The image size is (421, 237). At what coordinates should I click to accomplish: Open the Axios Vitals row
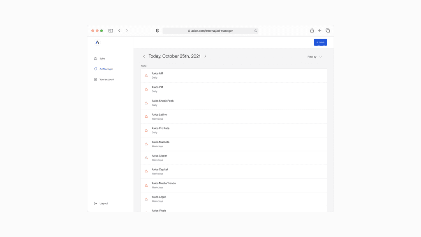pyautogui.click(x=234, y=209)
